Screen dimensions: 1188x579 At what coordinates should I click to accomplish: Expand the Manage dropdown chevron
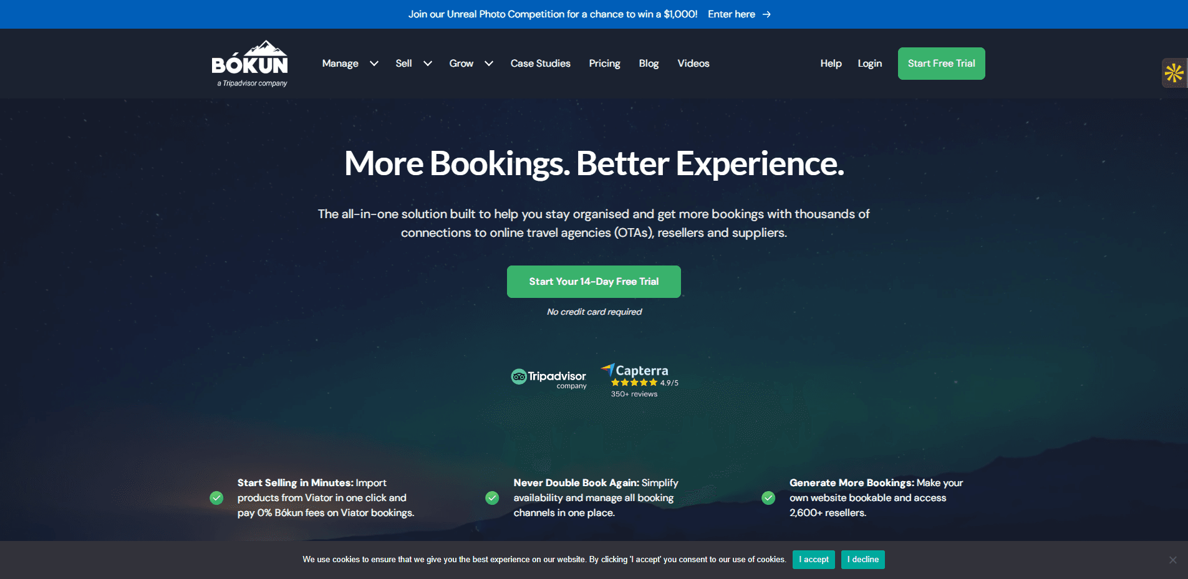374,64
